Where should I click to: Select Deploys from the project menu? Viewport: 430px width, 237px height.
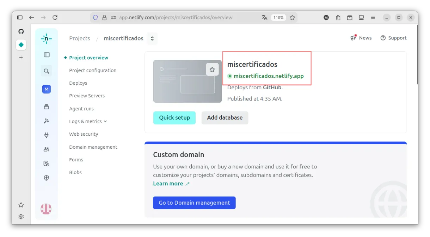(x=78, y=83)
